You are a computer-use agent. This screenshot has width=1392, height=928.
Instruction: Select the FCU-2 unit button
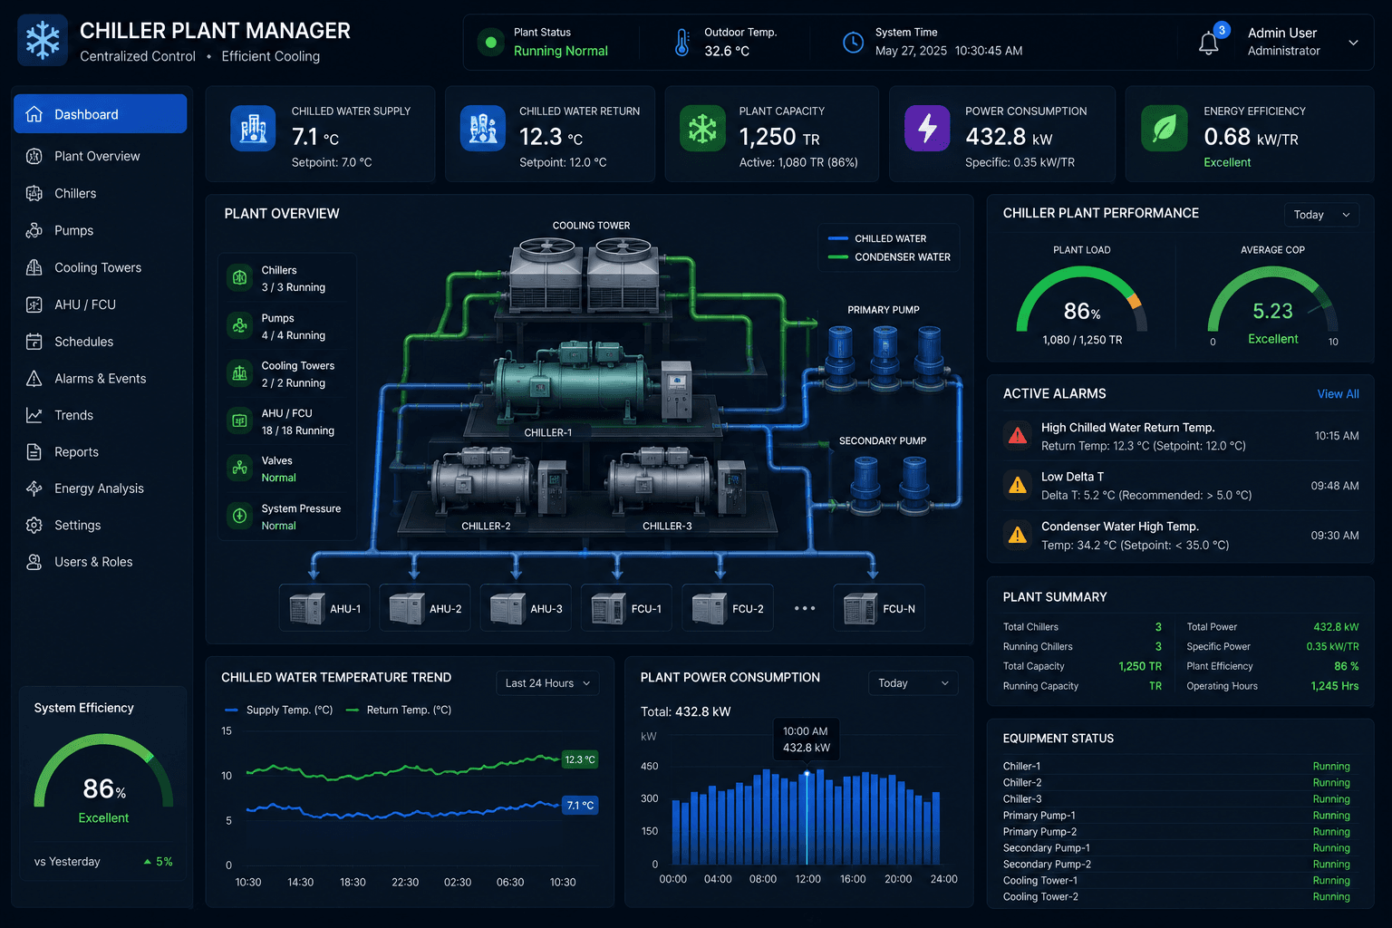point(727,608)
